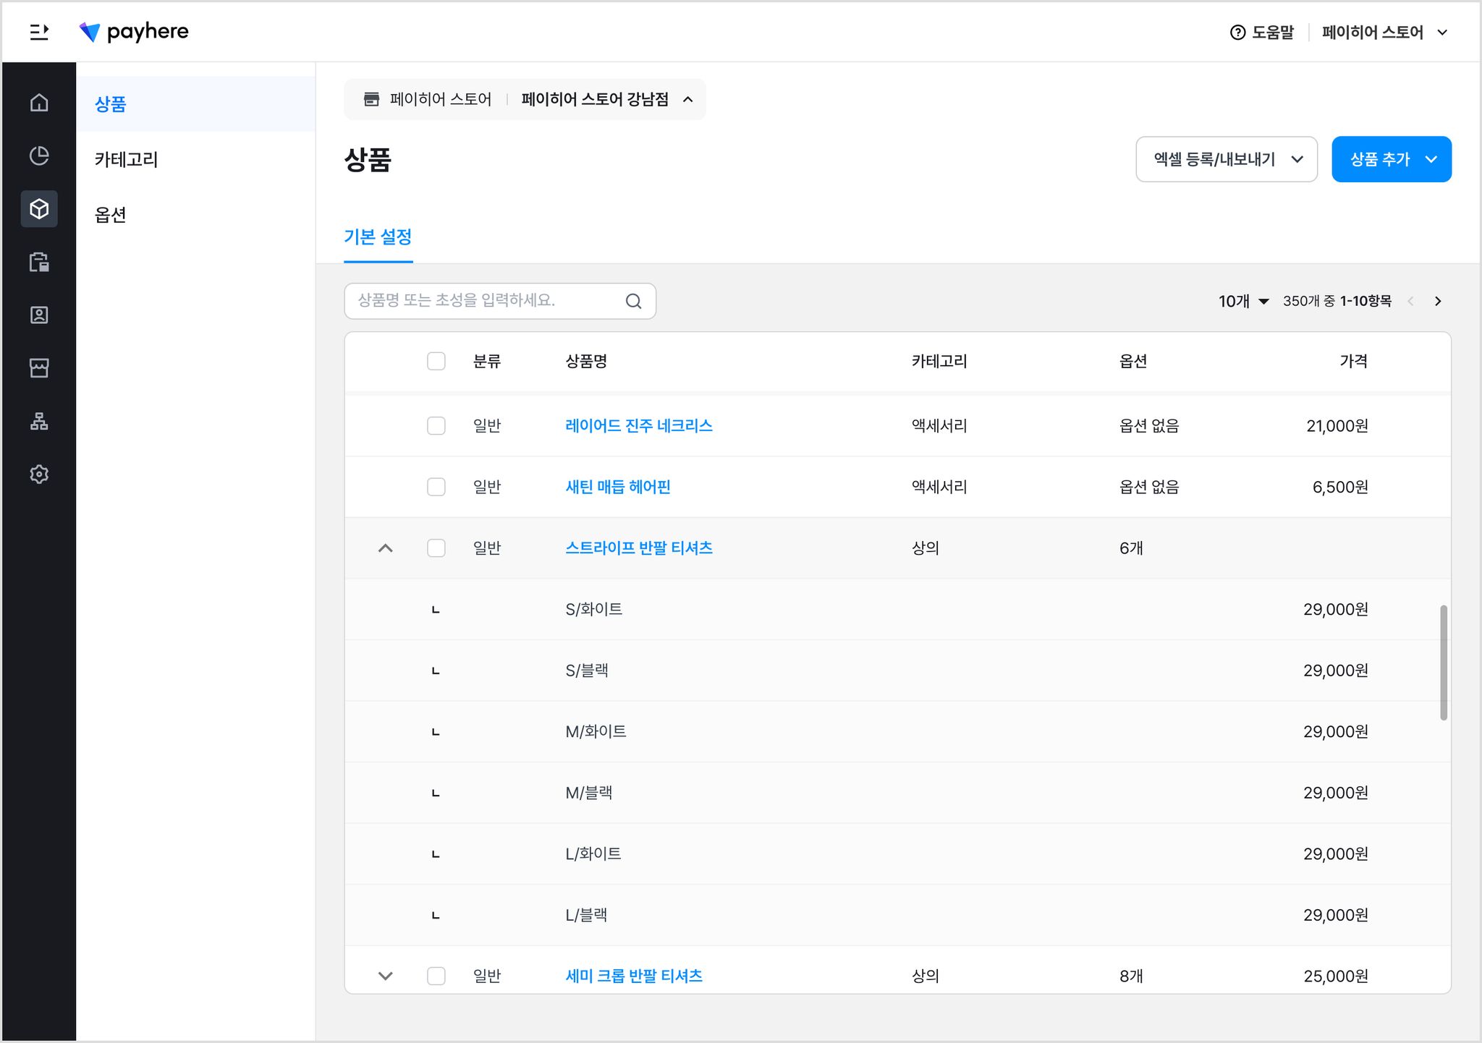Focus the 상품명 search input field
The image size is (1482, 1043).
point(500,301)
